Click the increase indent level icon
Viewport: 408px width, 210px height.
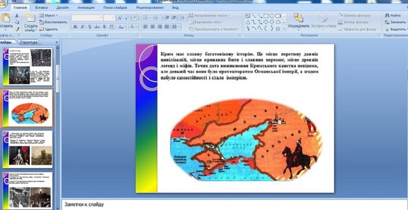pyautogui.click(x=173, y=18)
